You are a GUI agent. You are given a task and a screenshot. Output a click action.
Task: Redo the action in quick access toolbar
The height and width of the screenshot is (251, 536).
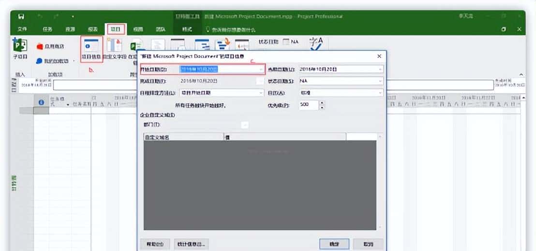56,16
